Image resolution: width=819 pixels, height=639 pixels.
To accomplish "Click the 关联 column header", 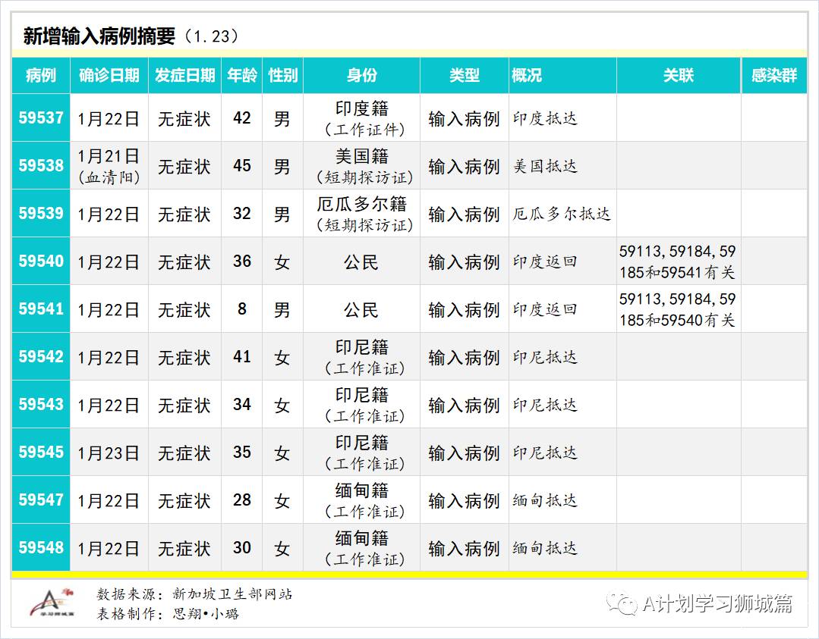I will tap(678, 76).
